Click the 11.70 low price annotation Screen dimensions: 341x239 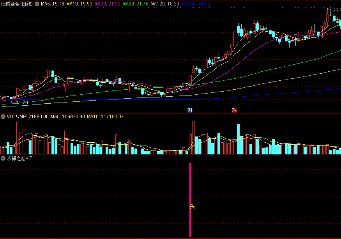coord(22,102)
